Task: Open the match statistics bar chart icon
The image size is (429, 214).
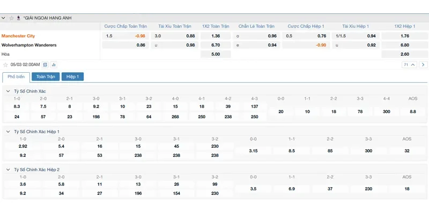Action: click(54, 65)
